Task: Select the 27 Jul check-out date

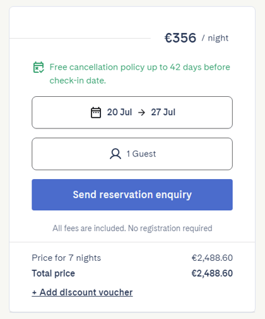Action: pyautogui.click(x=163, y=112)
